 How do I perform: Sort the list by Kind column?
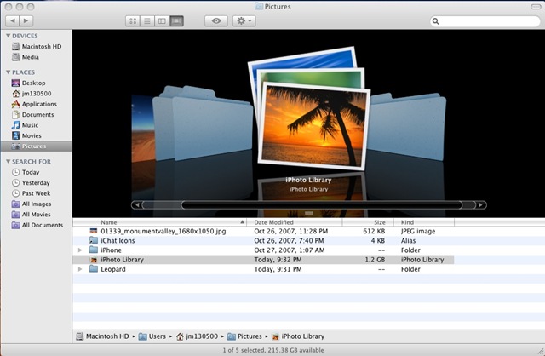pyautogui.click(x=424, y=222)
